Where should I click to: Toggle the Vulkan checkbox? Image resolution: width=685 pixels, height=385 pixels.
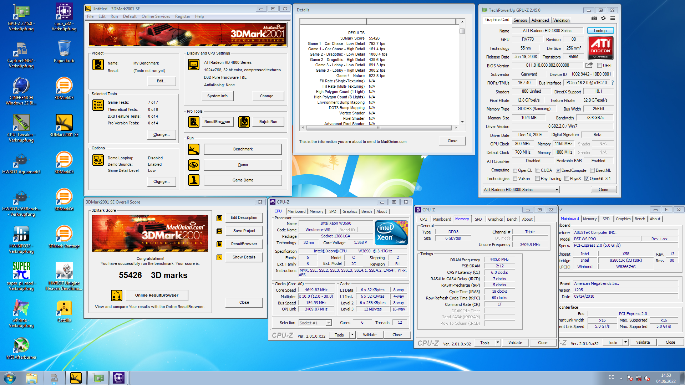pyautogui.click(x=515, y=179)
